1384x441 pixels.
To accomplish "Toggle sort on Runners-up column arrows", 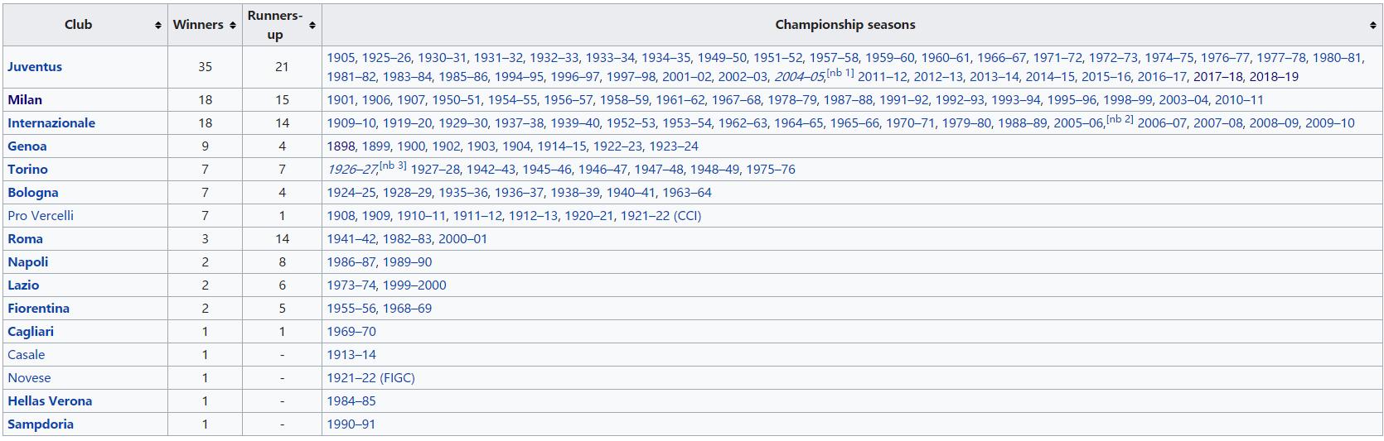I will (x=312, y=26).
